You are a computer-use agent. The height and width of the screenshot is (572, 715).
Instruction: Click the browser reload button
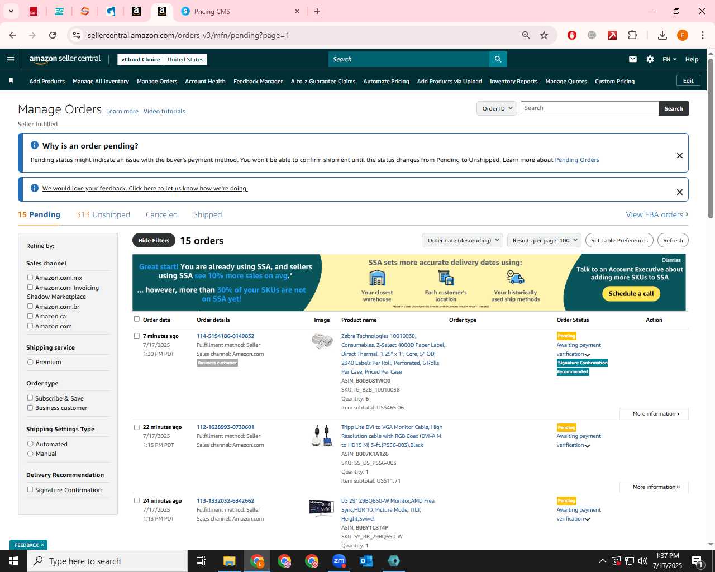53,35
